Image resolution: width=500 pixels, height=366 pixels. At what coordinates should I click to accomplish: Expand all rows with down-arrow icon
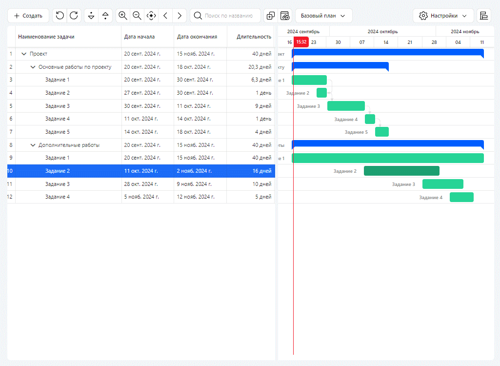point(91,16)
